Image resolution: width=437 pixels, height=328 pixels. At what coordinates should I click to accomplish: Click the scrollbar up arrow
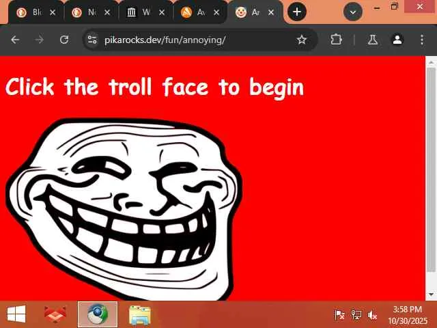(431, 62)
